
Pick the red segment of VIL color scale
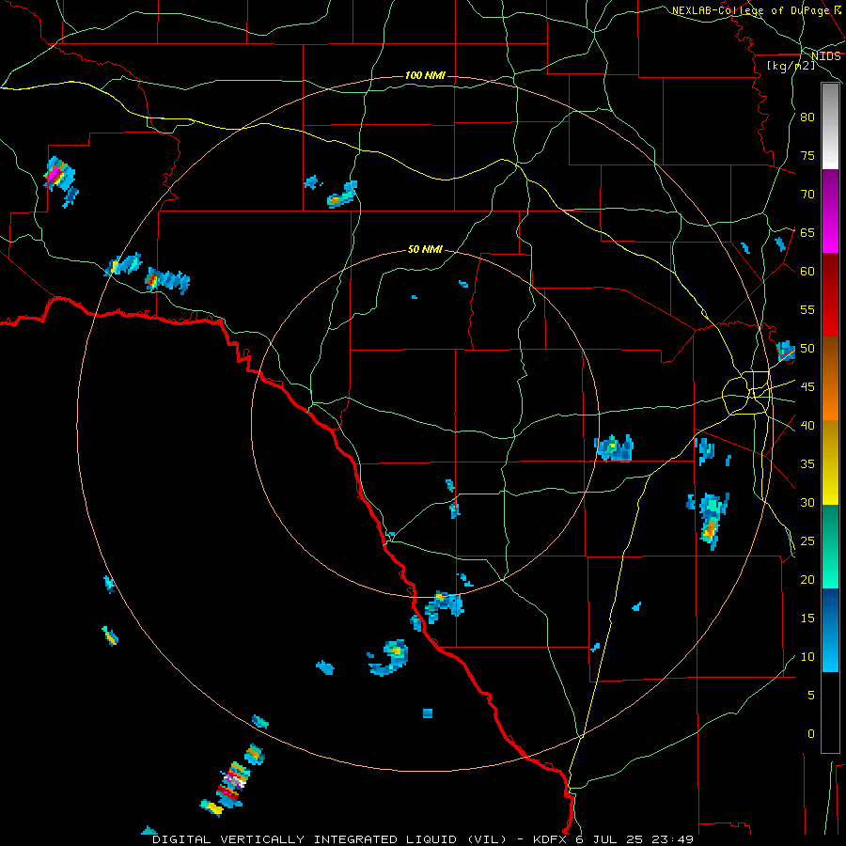[x=830, y=294]
